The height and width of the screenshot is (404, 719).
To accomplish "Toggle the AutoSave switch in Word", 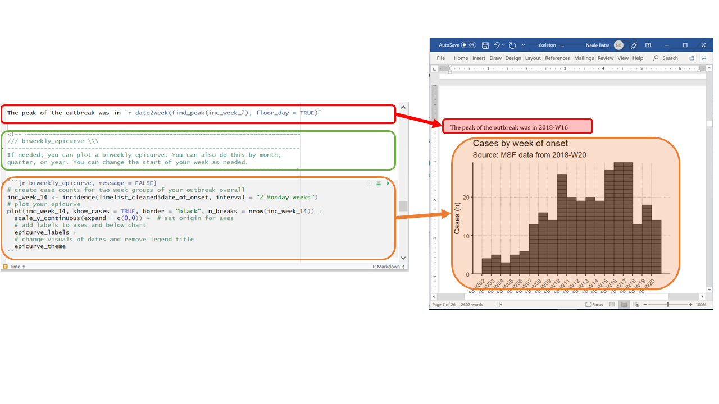I will [x=468, y=45].
